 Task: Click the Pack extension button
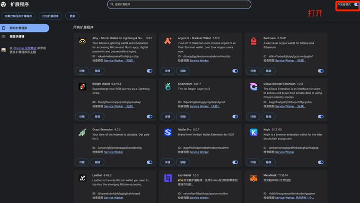(x=50, y=16)
